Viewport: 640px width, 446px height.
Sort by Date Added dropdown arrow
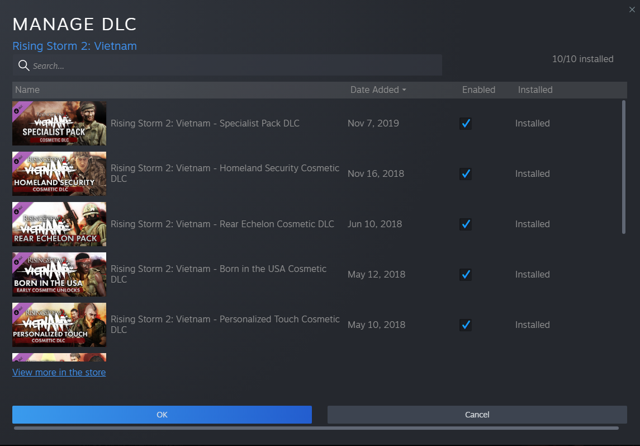404,90
